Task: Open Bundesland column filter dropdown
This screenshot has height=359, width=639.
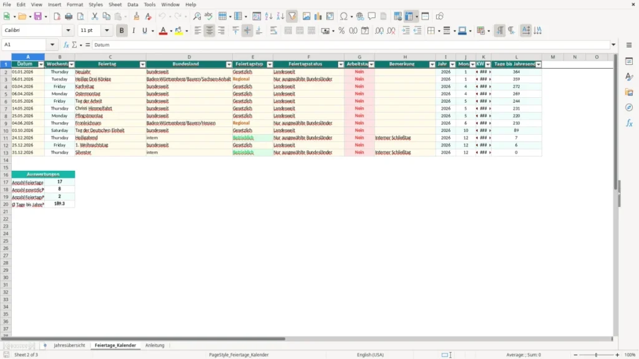Action: pos(228,64)
